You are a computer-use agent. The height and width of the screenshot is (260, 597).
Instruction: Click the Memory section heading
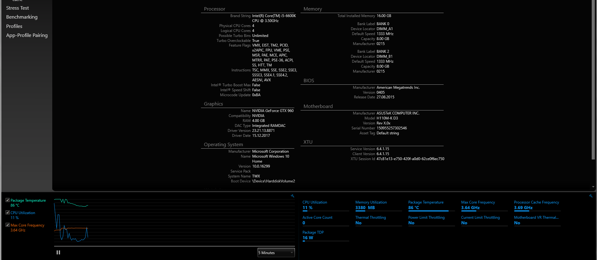tap(313, 9)
